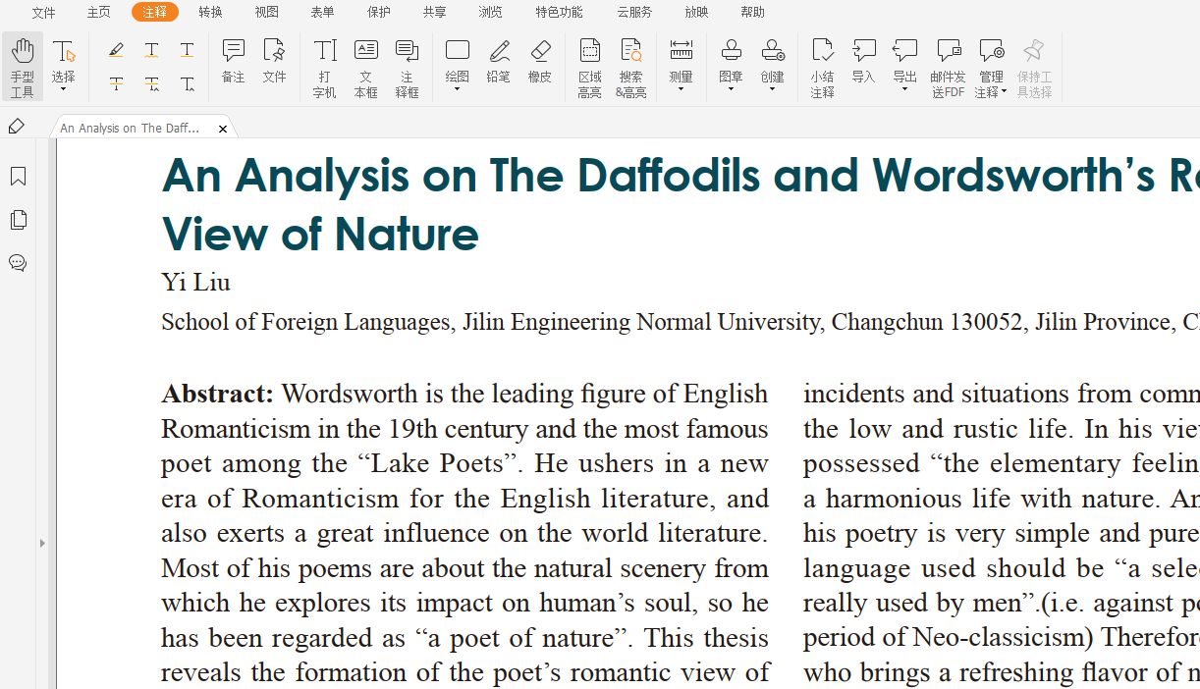This screenshot has height=689, width=1200.
Task: Select the Typewriter tool (打字机)
Action: (x=324, y=67)
